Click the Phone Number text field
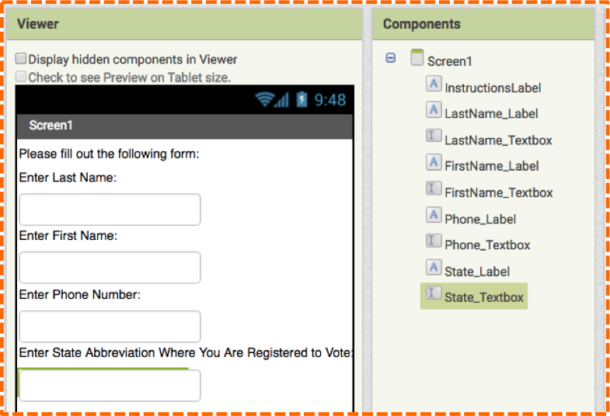 [x=110, y=326]
